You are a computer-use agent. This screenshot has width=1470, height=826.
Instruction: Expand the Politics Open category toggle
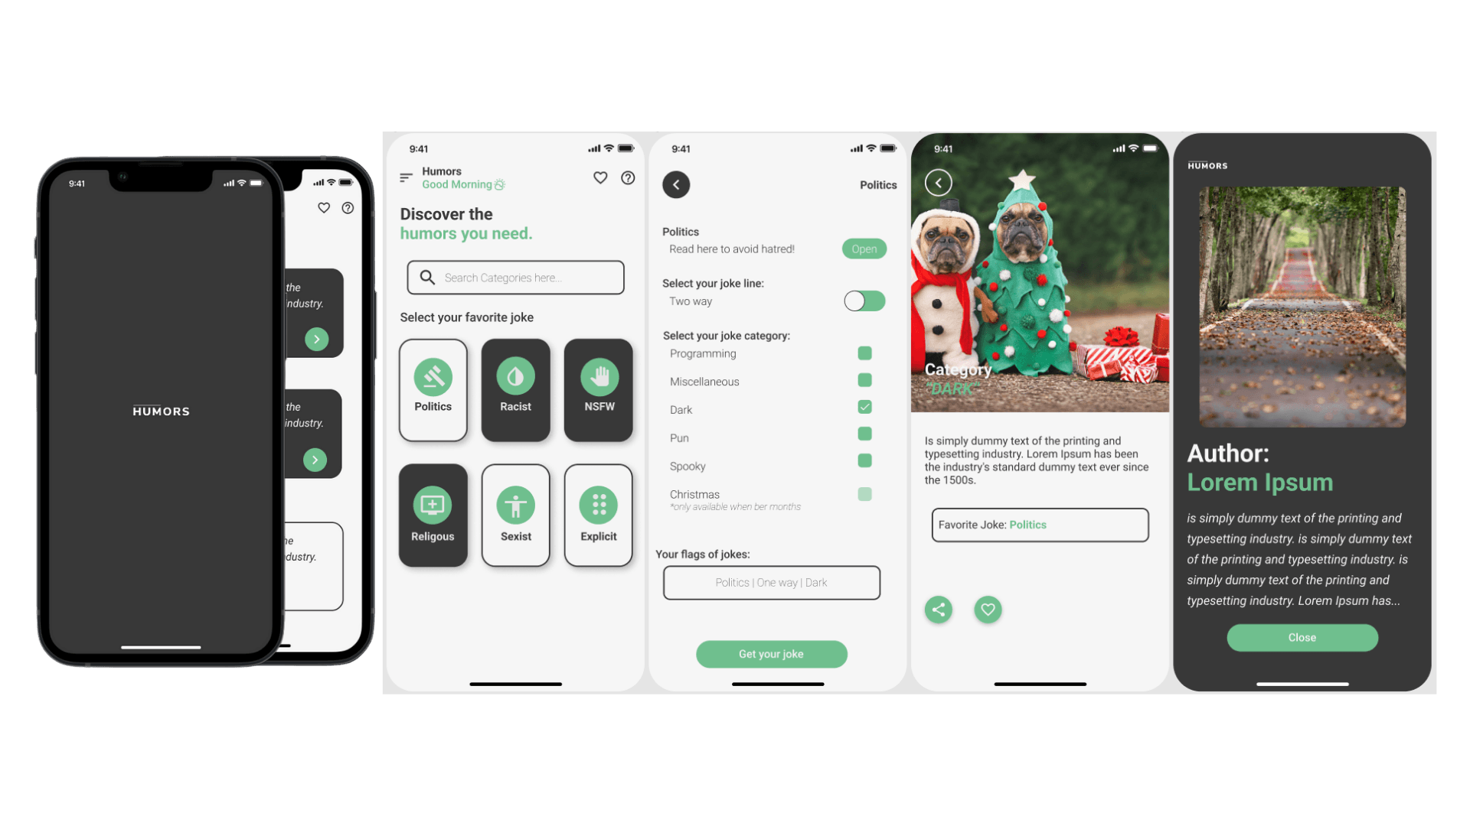tap(863, 249)
